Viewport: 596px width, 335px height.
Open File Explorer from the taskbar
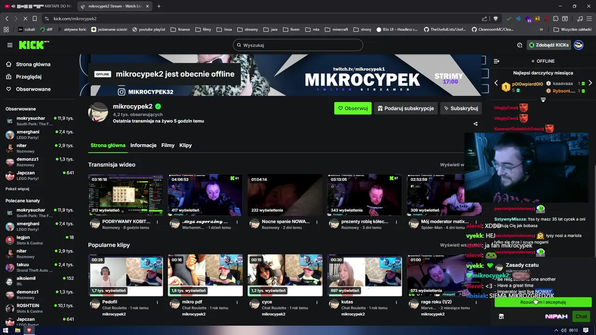[18, 330]
